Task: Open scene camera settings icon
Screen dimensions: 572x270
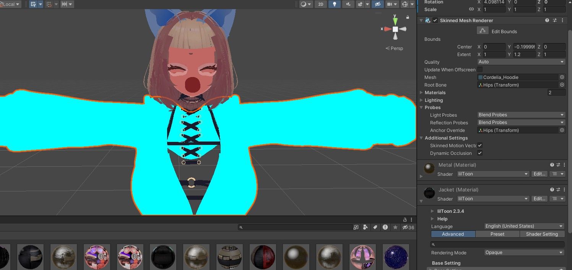Action: 390,4
